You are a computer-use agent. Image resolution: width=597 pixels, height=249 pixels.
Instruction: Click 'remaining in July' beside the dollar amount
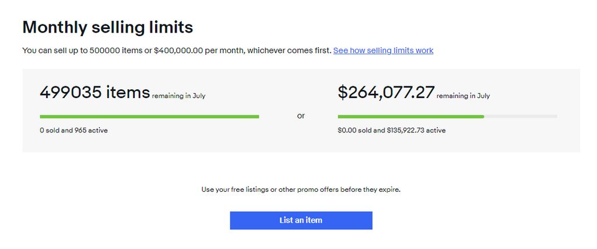click(x=463, y=96)
